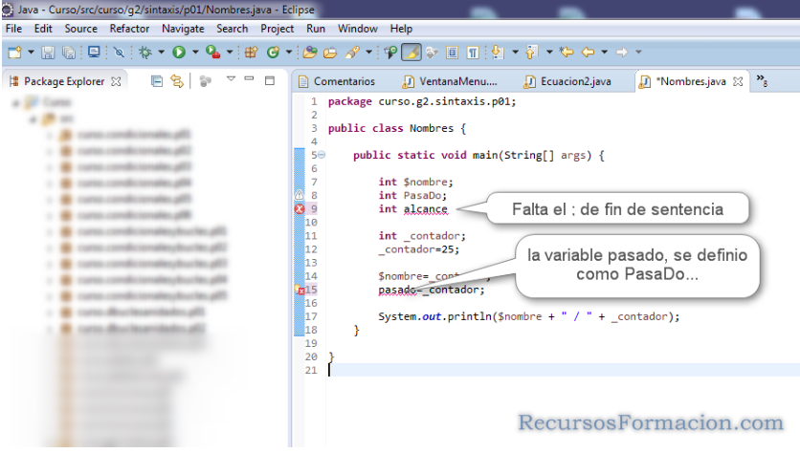Click the quick-fix error marker on line 15
The image size is (800, 453).
click(300, 290)
